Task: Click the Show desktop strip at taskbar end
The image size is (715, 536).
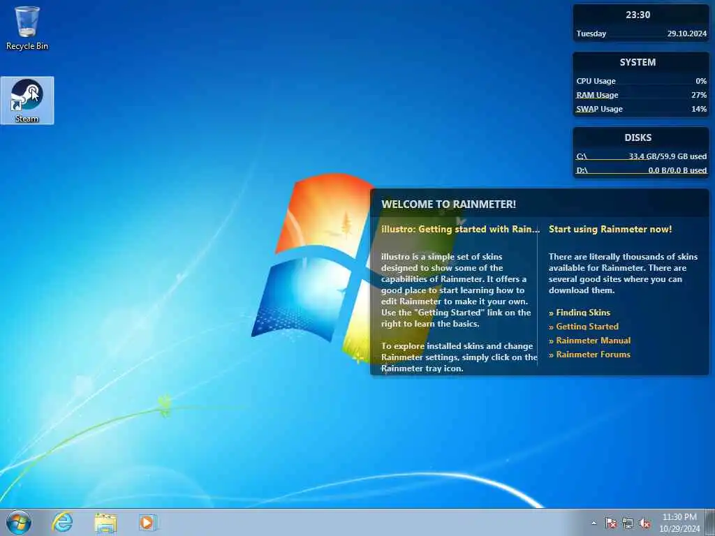Action: pyautogui.click(x=710, y=522)
